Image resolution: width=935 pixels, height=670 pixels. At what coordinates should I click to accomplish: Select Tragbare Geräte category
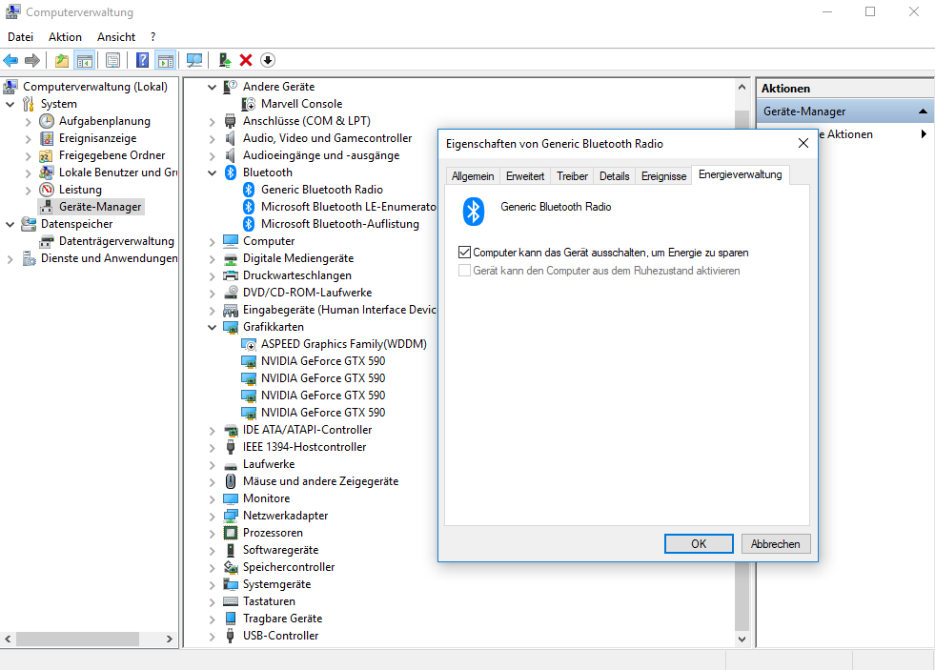(x=282, y=619)
